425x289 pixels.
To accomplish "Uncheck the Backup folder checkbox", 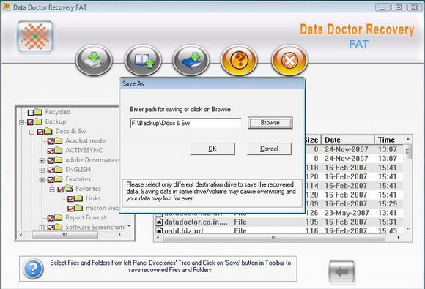I will (x=30, y=122).
